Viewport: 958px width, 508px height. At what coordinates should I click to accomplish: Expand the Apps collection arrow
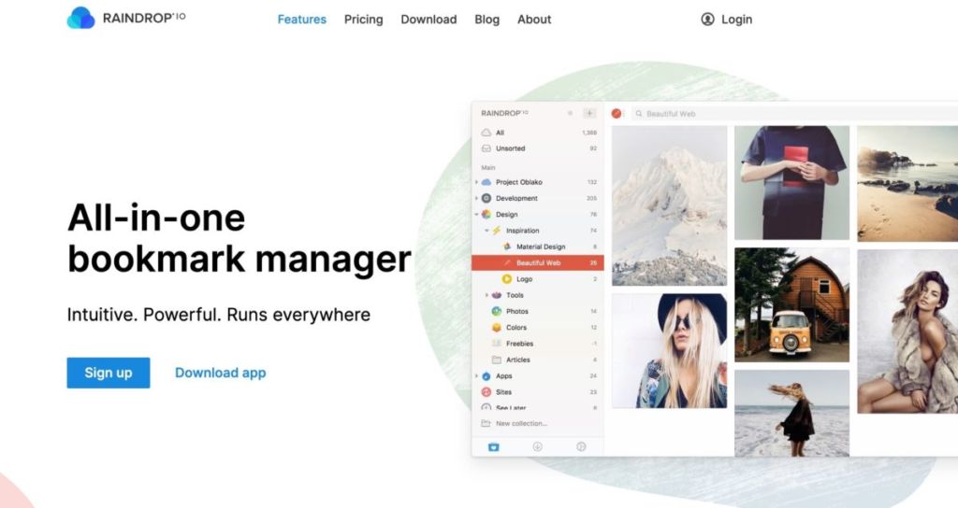476,376
